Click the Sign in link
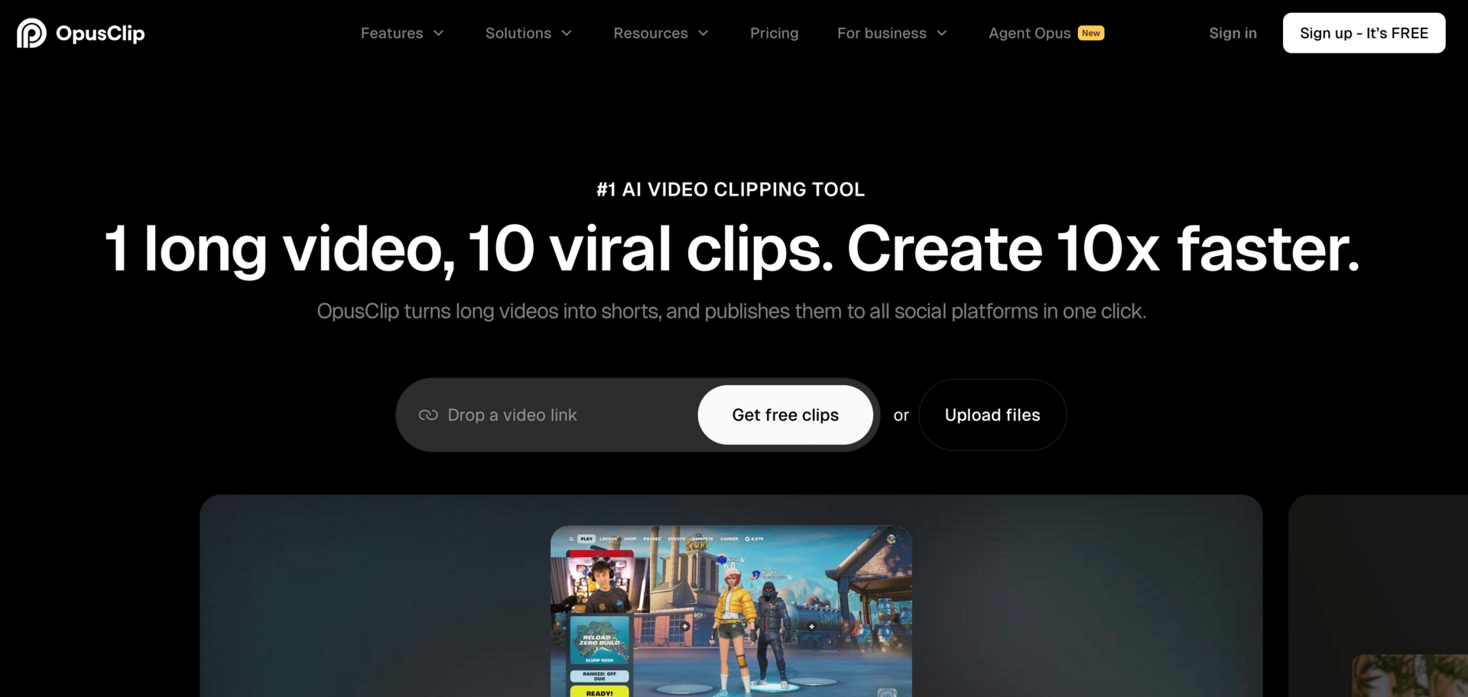 tap(1233, 33)
